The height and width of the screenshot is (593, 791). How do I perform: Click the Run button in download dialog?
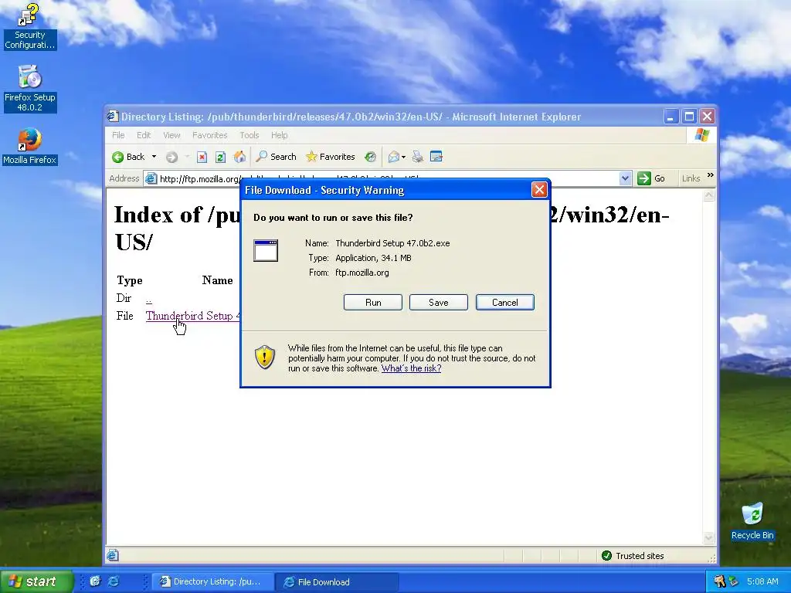tap(373, 303)
